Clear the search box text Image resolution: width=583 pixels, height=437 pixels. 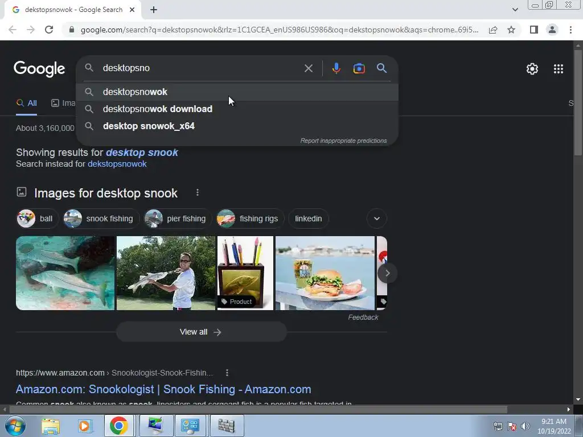pos(308,68)
